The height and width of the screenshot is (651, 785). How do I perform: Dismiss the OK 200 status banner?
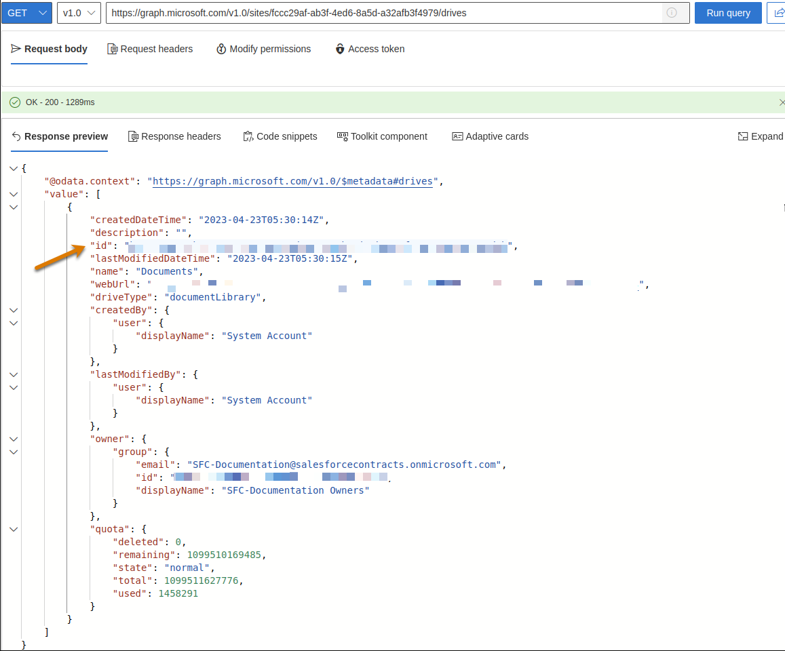(782, 102)
